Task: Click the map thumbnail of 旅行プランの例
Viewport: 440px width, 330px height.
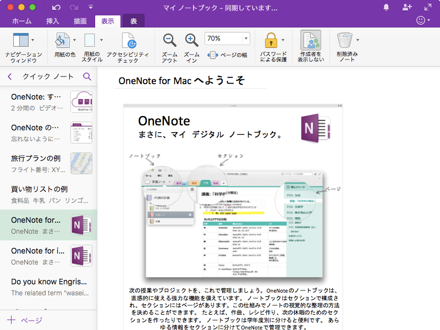Action: (81, 163)
